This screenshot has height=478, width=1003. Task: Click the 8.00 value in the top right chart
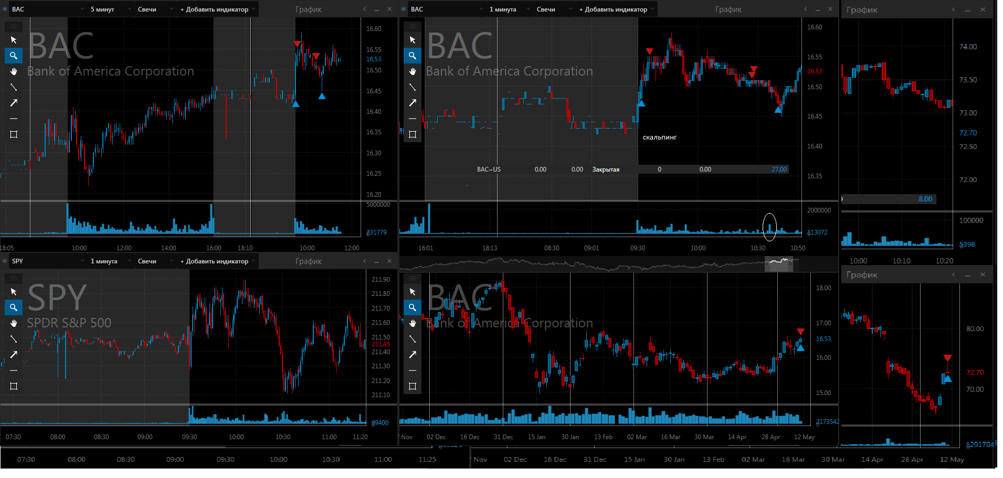point(925,199)
